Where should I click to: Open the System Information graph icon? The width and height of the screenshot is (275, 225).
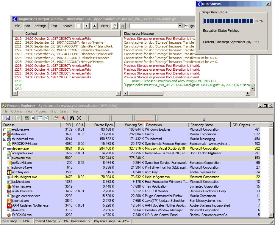26,118
